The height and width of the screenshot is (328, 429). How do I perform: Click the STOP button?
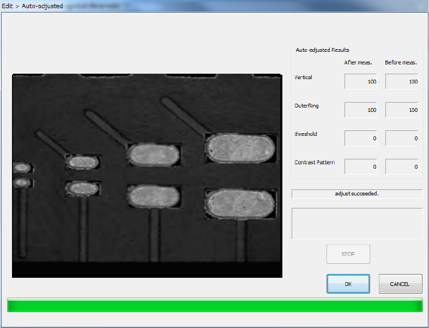click(x=348, y=254)
